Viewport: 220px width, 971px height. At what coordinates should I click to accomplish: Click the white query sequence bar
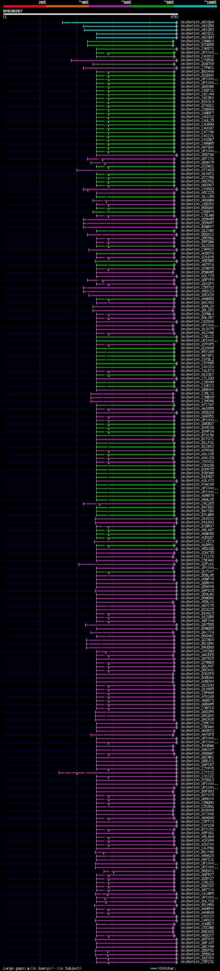tap(91, 14)
